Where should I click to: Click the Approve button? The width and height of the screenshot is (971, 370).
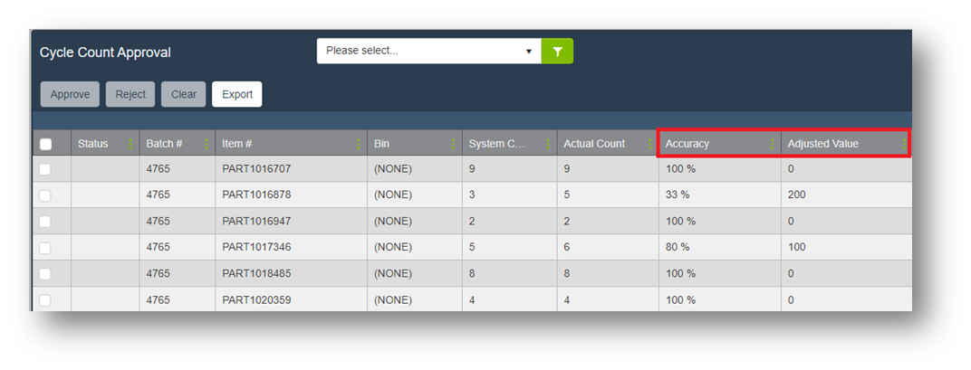(70, 94)
